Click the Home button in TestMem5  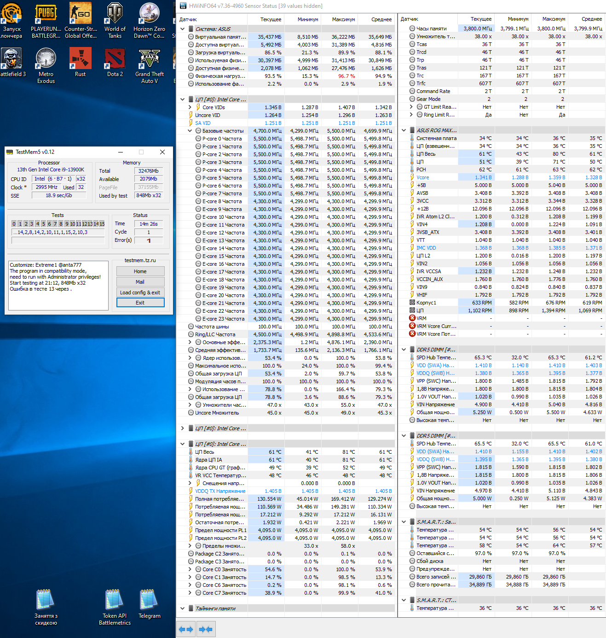(140, 271)
